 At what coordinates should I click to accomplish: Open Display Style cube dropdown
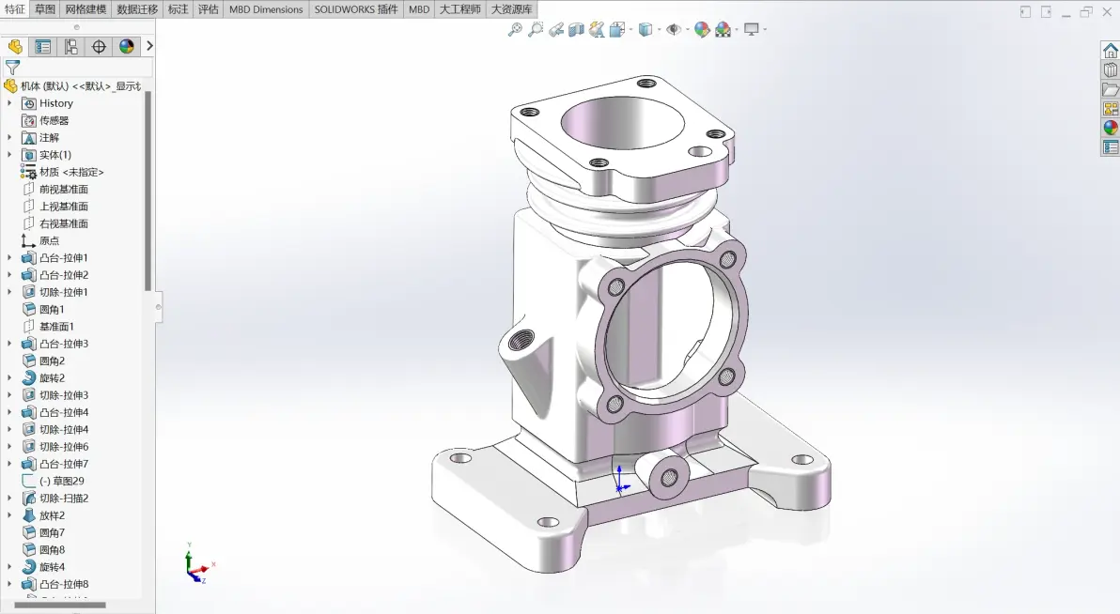(x=646, y=29)
